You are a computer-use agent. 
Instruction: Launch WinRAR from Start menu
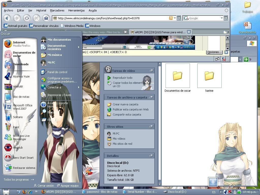pyautogui.click(x=20, y=87)
